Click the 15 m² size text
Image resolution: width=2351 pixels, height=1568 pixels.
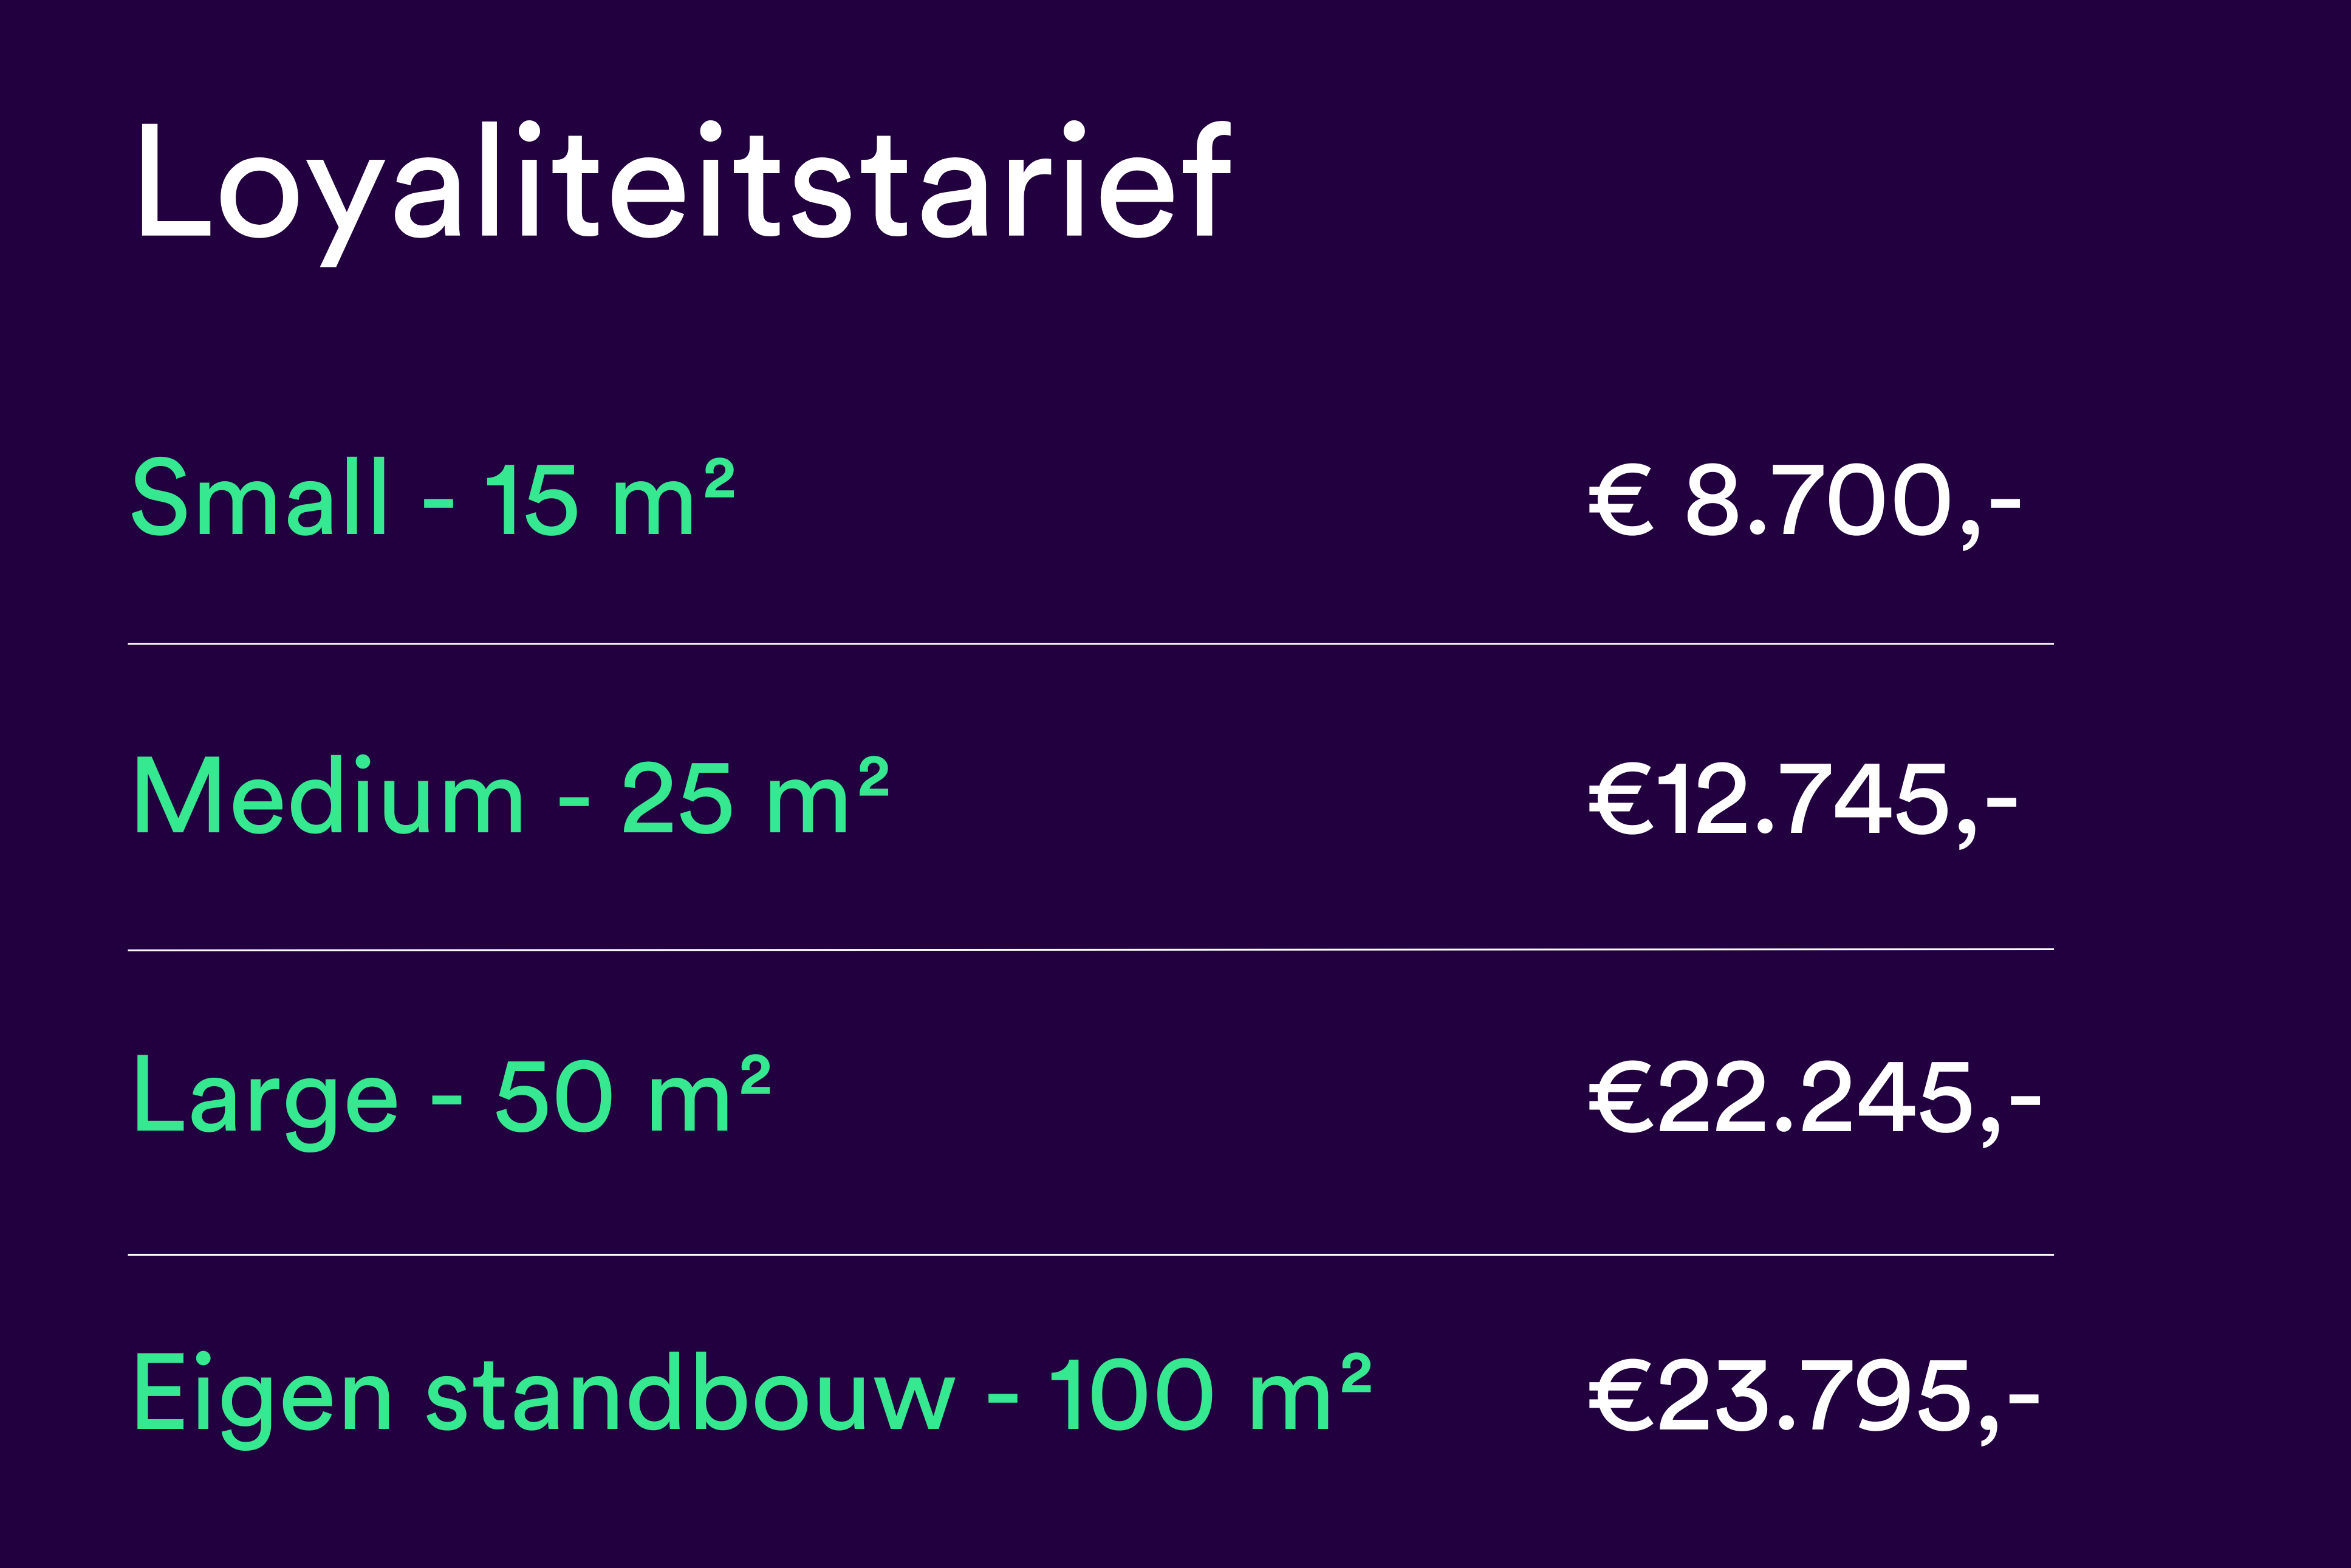[x=609, y=497]
